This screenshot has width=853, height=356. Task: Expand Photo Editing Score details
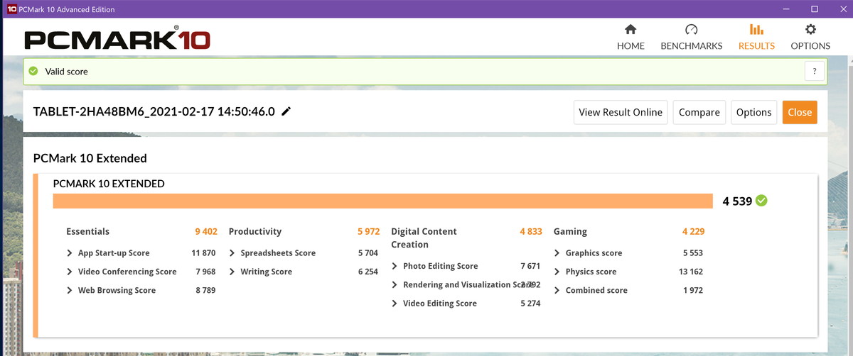395,266
